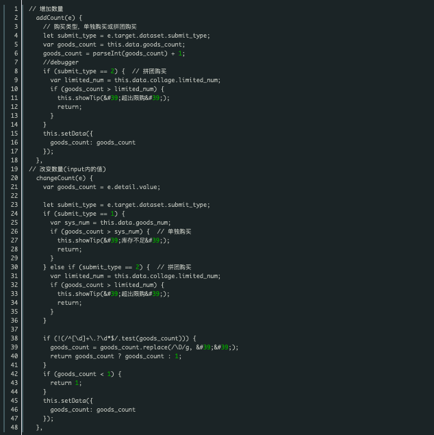Click the first this.setData({ call
434x435 pixels.
[x=68, y=134]
